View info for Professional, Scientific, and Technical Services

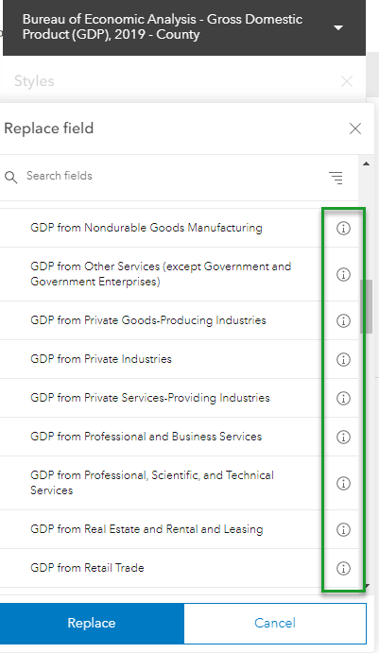coord(343,483)
